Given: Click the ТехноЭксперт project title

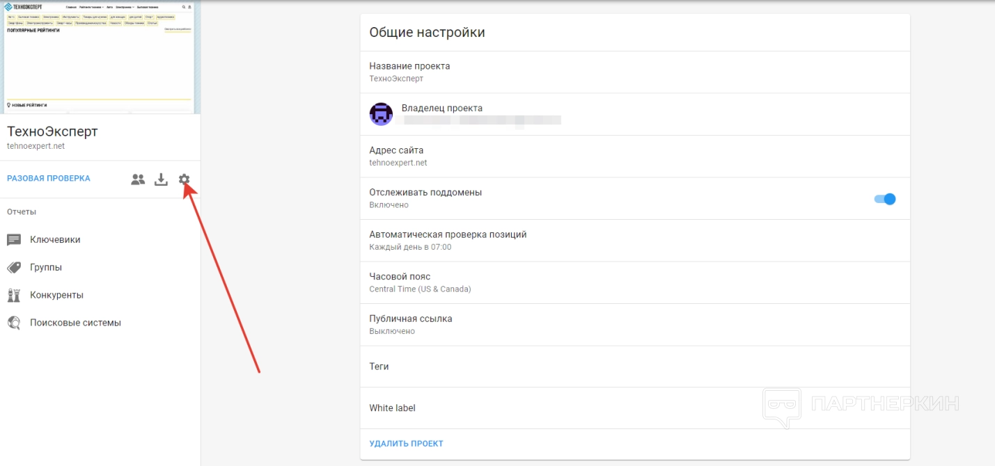Looking at the screenshot, I should (x=52, y=131).
